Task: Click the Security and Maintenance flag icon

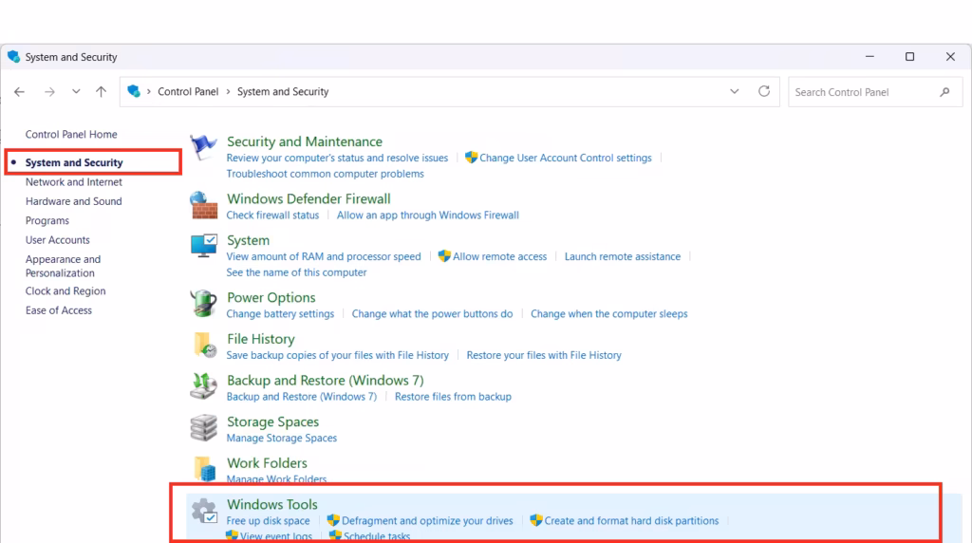Action: 203,147
